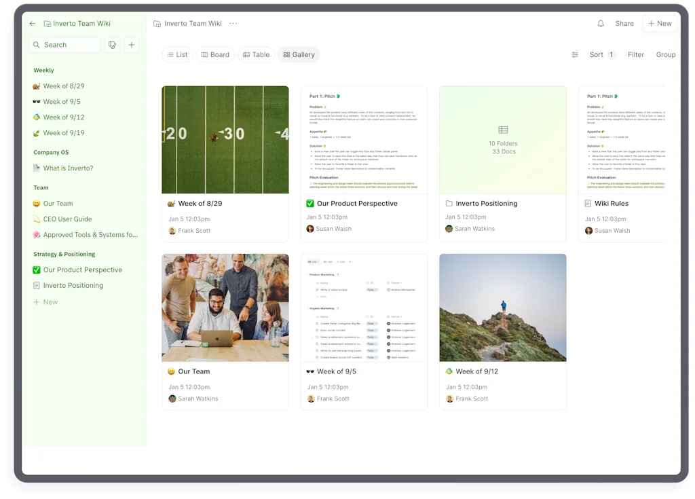Click the icon button right of search field
The height and width of the screenshot is (499, 695).
(x=113, y=45)
